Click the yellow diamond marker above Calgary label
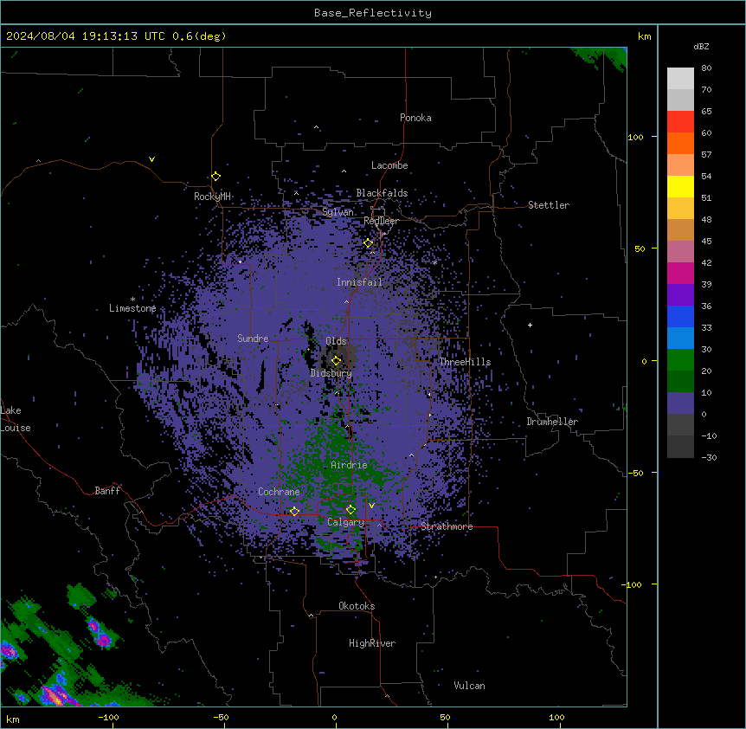The image size is (746, 729). (x=350, y=510)
